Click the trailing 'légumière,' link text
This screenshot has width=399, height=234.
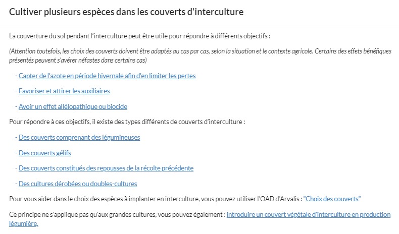point(24,223)
